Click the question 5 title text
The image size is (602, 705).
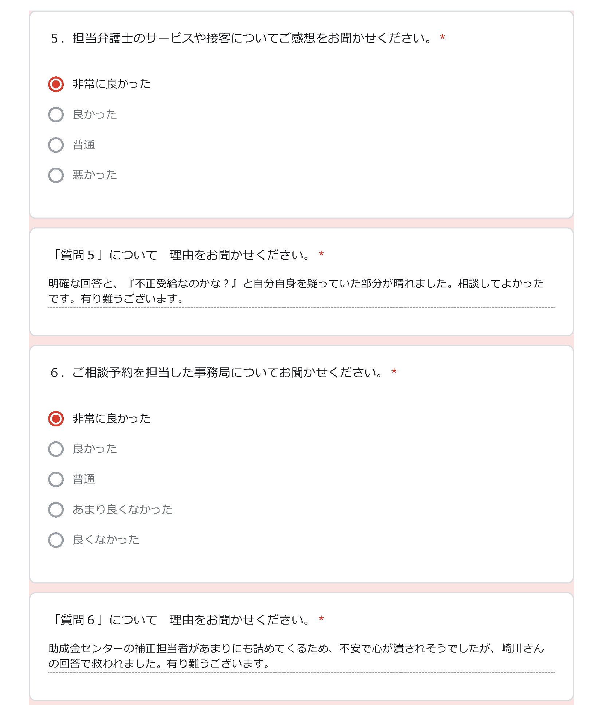[x=241, y=38]
